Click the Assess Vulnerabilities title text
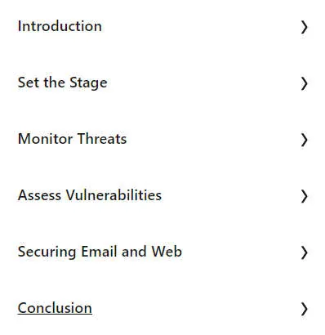This screenshot has height=335, width=325. point(90,195)
